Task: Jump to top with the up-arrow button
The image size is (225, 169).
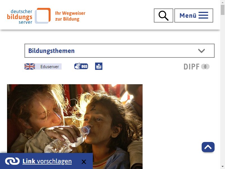Action: (208, 147)
